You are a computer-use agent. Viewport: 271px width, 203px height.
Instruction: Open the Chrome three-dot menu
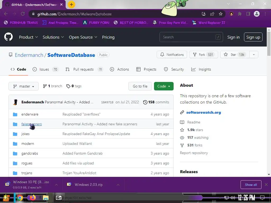tap(265, 14)
